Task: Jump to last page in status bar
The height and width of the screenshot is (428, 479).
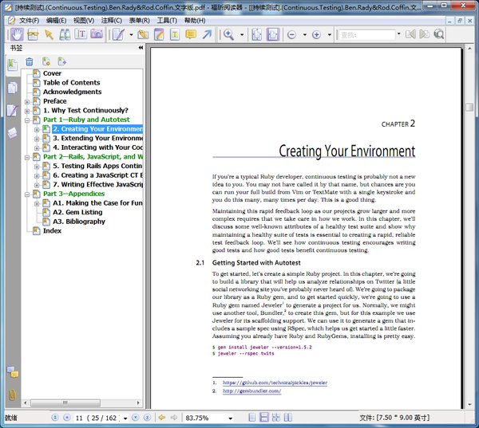Action: (x=147, y=418)
